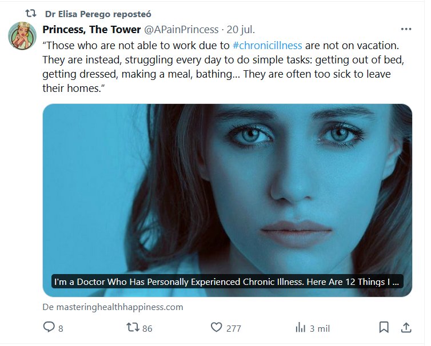Bookmark this tweet
This screenshot has height=346, width=431.
pyautogui.click(x=384, y=327)
